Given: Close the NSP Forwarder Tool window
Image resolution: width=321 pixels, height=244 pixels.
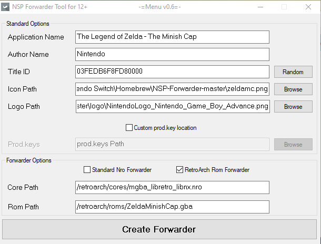Looking at the screenshot, I should pos(308,7).
